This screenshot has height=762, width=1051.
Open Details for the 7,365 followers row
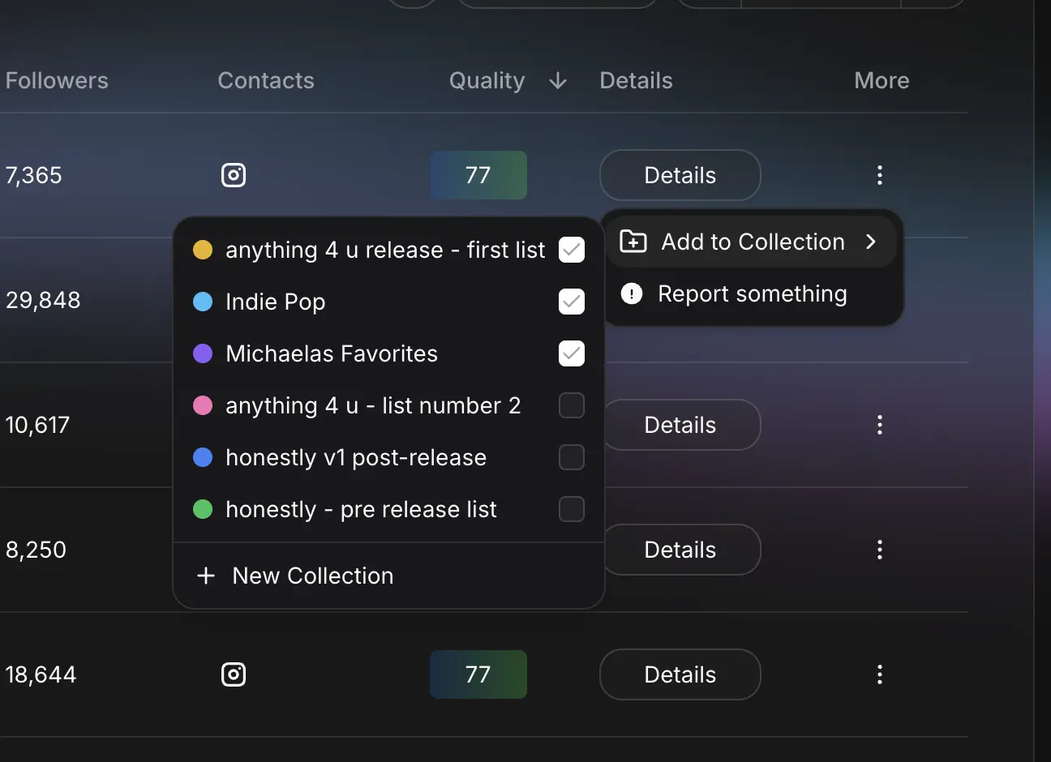680,175
